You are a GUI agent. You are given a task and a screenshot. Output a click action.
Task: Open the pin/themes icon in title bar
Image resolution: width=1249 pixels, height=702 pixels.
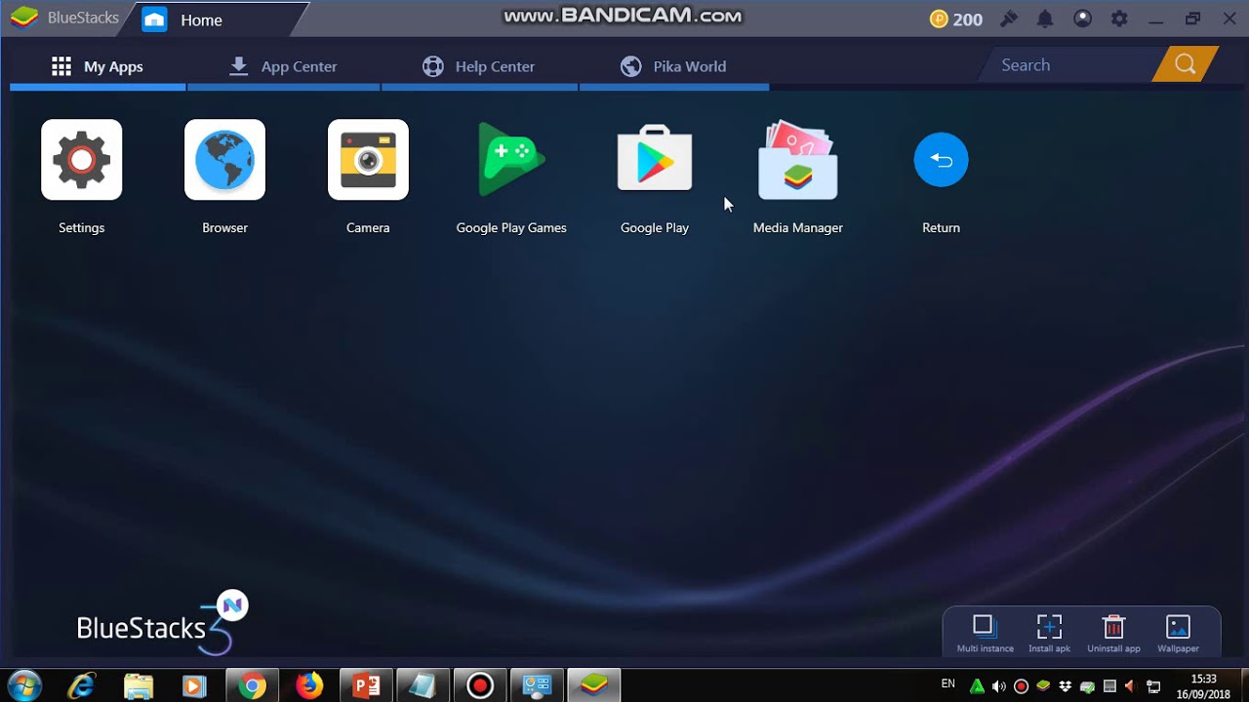1009,19
